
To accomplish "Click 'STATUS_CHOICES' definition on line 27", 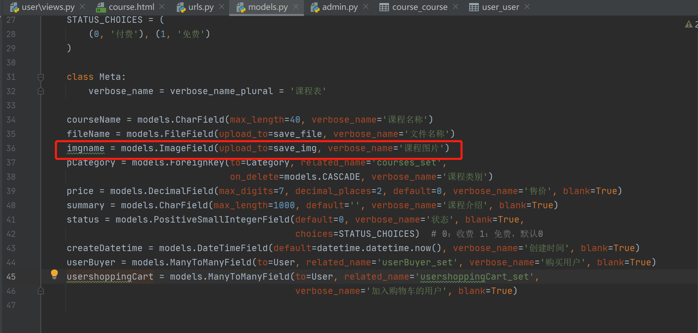I will 105,20.
